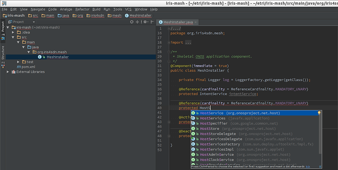The image size is (338, 170).
Task: Click iris4sdn in navigation breadcrumb
Action: pyautogui.click(x=95, y=15)
